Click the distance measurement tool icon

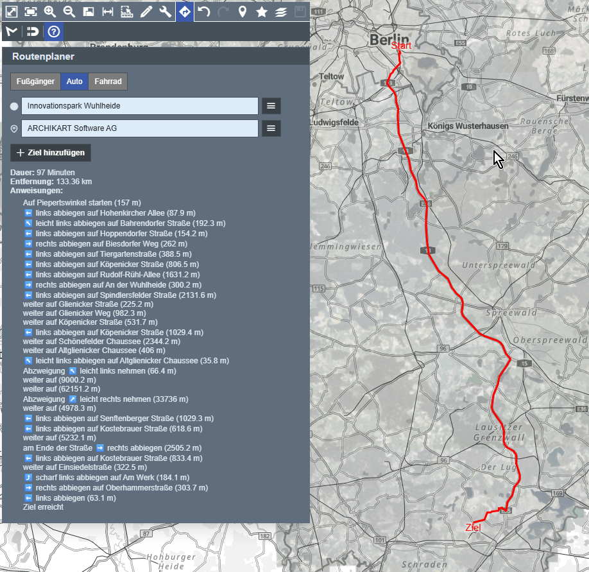pyautogui.click(x=108, y=12)
